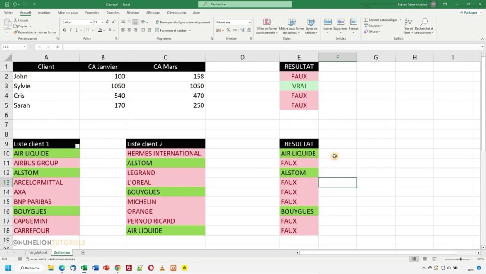Open the Monétaire number format dropdown

coord(250,23)
